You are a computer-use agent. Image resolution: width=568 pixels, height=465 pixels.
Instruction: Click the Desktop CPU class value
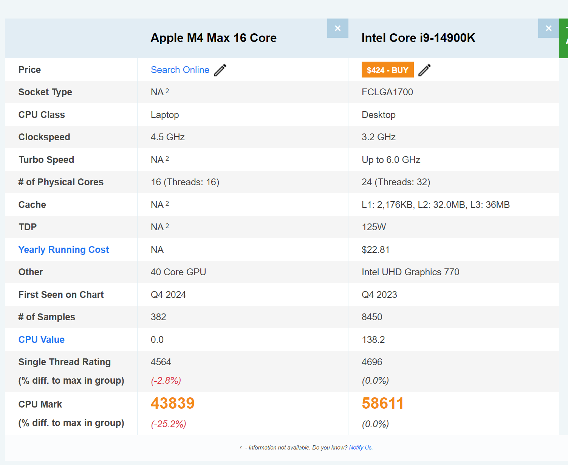379,115
